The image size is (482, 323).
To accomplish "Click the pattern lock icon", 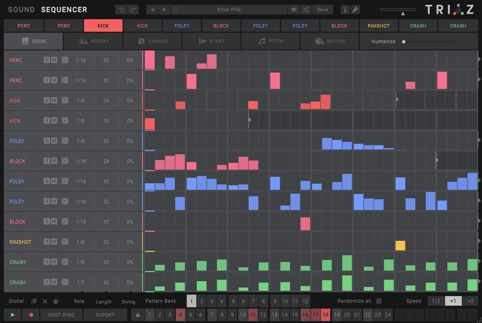I will (138, 315).
